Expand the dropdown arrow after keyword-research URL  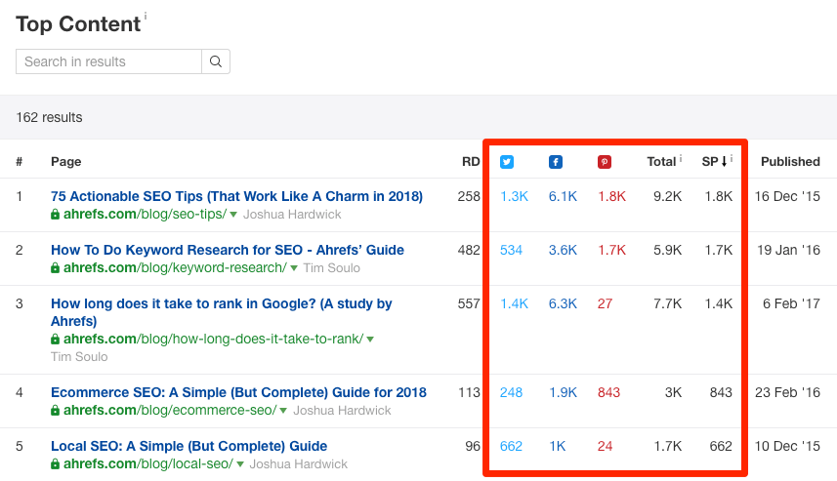tap(293, 268)
